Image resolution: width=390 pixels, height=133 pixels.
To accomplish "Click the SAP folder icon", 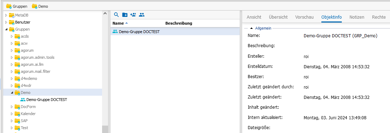I will [x=17, y=121].
